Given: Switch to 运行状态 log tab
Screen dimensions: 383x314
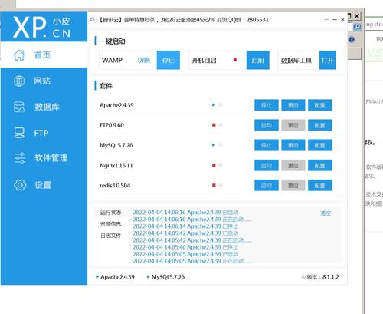Looking at the screenshot, I should (x=110, y=213).
